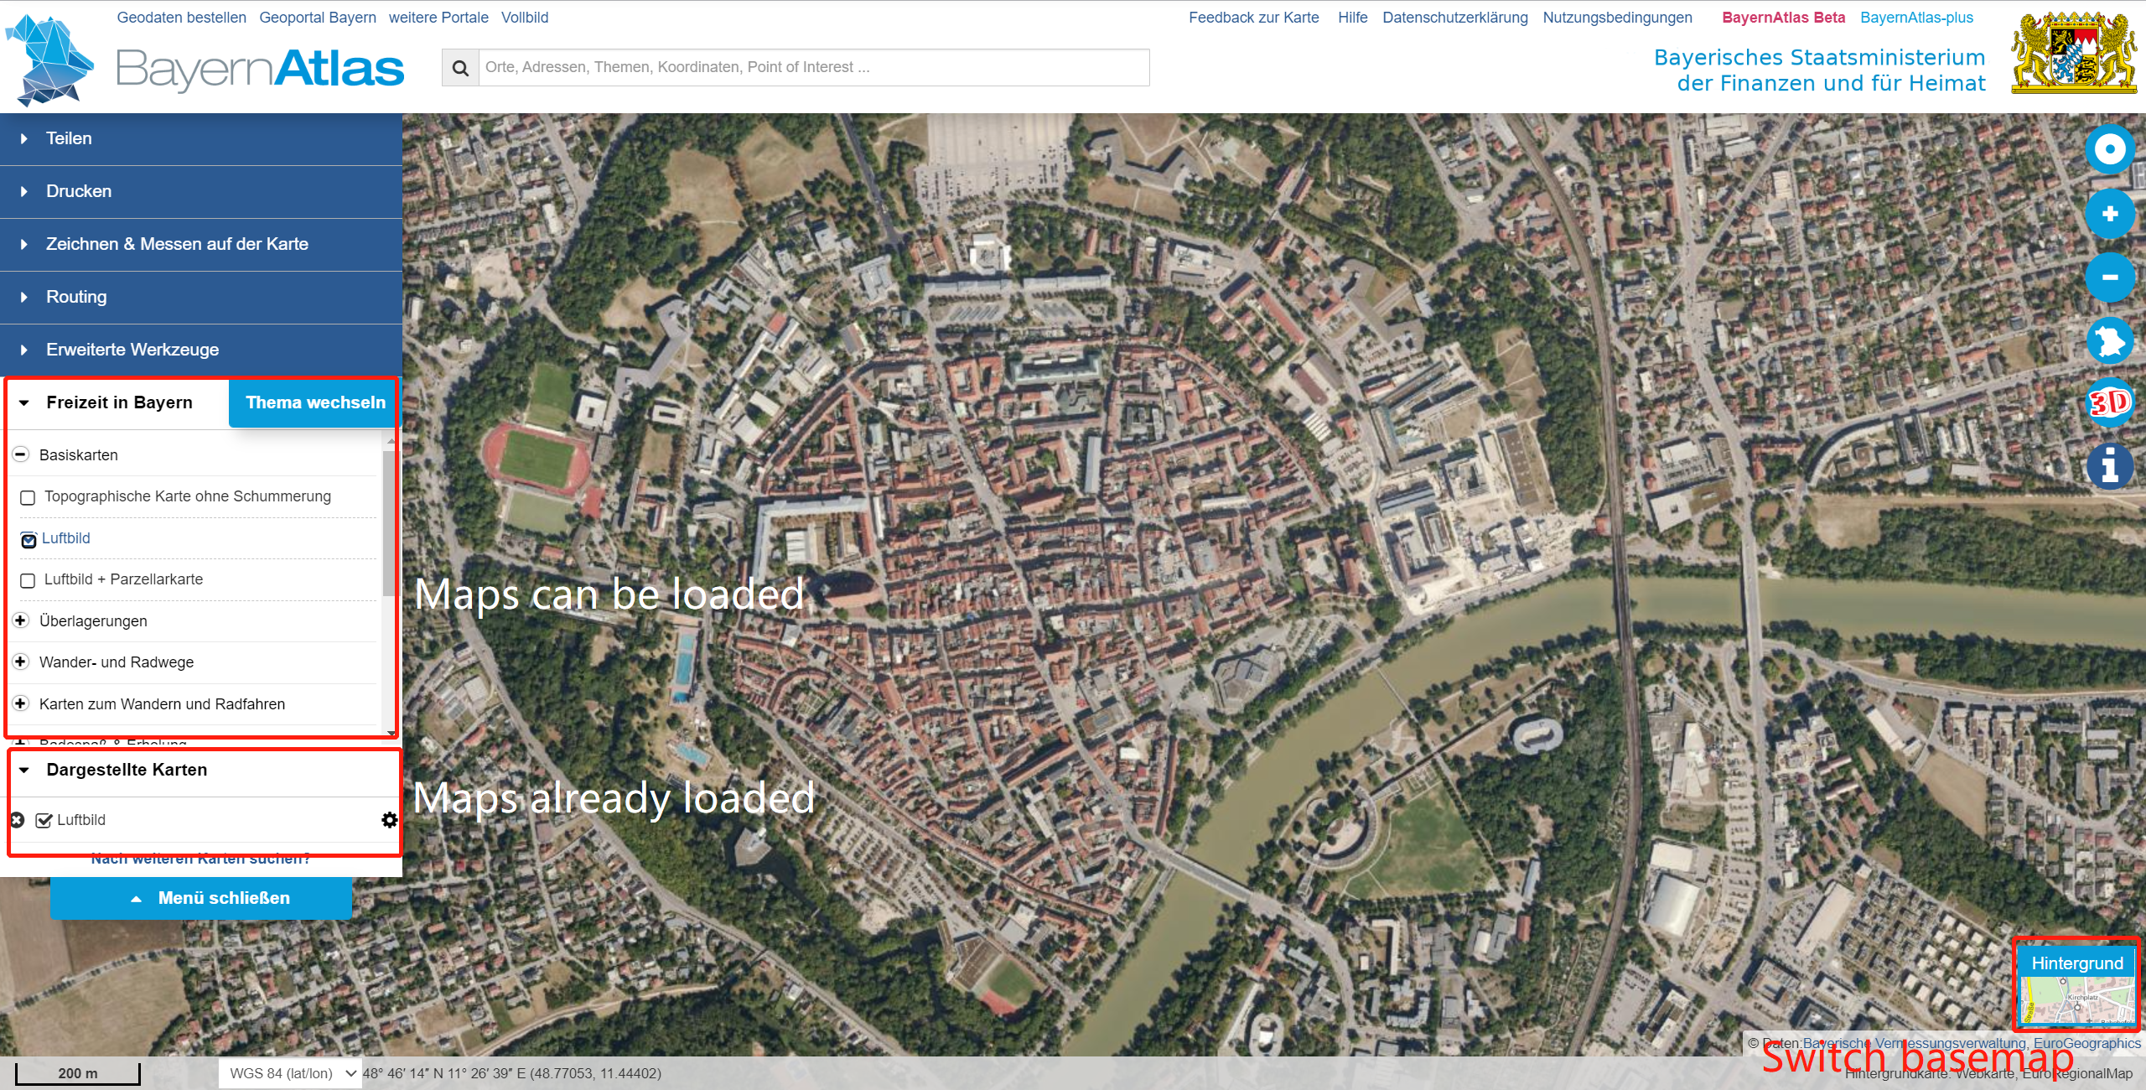Open Geoportal Bayern link
The image size is (2146, 1090).
pyautogui.click(x=318, y=18)
